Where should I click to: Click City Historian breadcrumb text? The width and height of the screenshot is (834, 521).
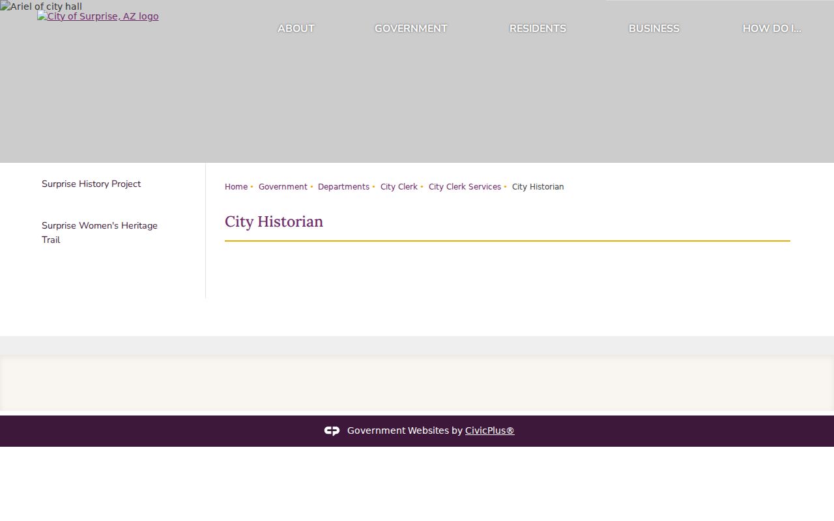(538, 187)
